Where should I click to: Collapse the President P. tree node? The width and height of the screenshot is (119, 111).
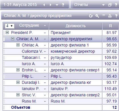coord(7,33)
